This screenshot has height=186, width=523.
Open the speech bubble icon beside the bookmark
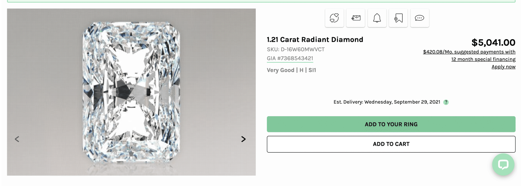(x=420, y=18)
